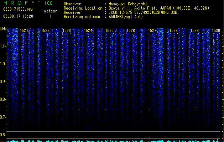Click the red meteor echo spot near 1527
224x142 pixels.
pyautogui.click(x=149, y=109)
